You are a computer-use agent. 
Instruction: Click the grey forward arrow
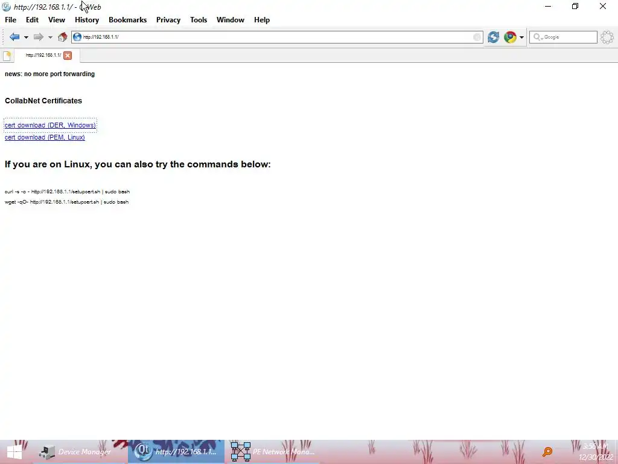tap(38, 37)
